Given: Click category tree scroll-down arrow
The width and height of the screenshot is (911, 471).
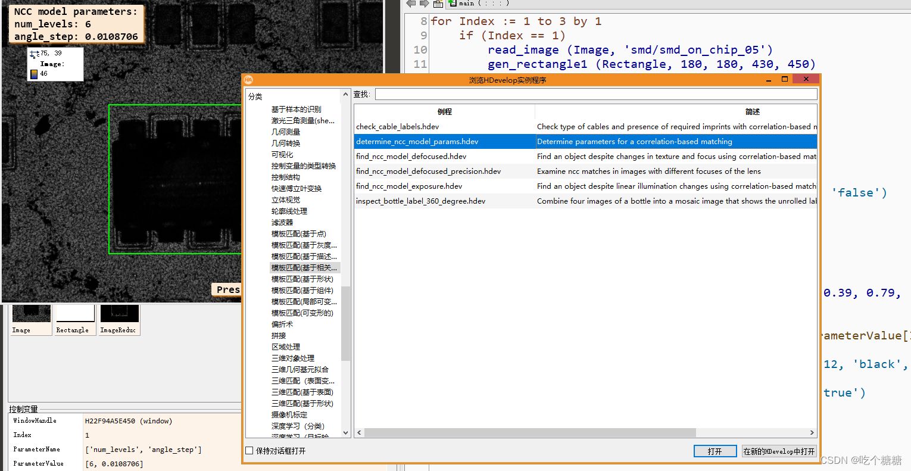Looking at the screenshot, I should (345, 432).
